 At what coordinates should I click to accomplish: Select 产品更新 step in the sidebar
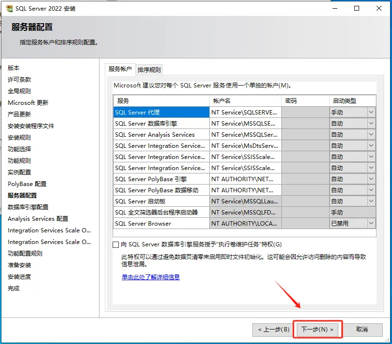tap(19, 115)
